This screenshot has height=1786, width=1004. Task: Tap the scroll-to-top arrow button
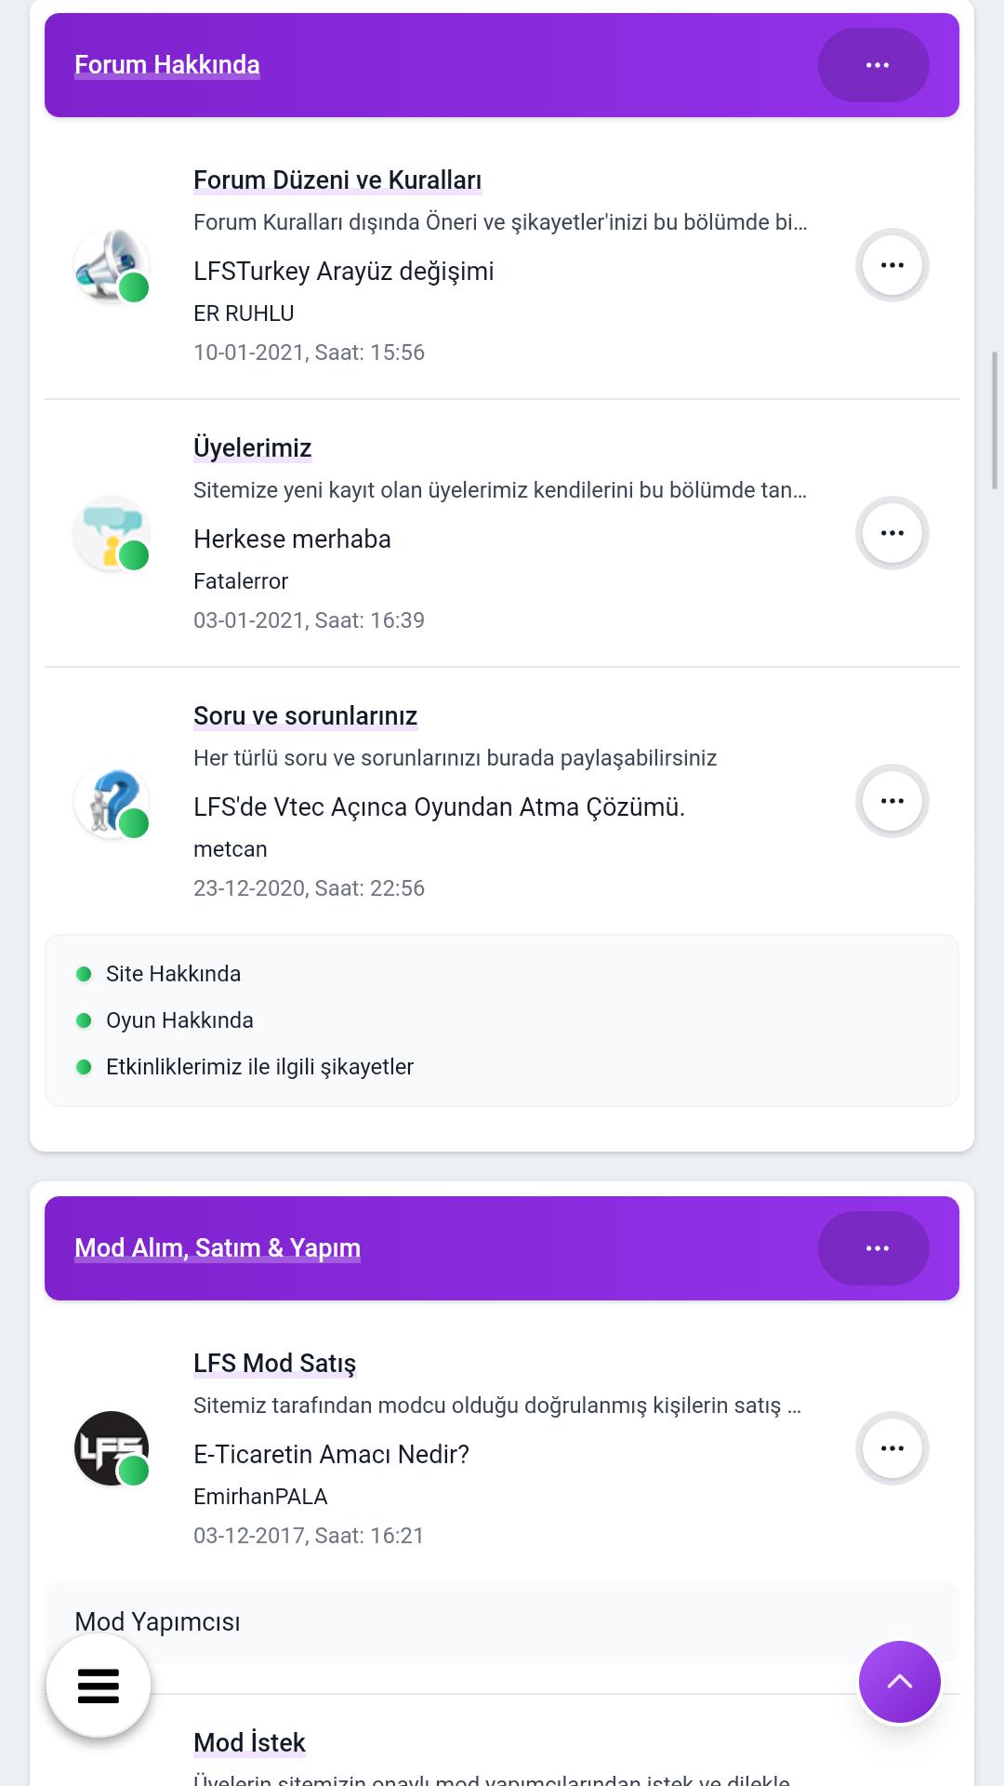pyautogui.click(x=900, y=1682)
